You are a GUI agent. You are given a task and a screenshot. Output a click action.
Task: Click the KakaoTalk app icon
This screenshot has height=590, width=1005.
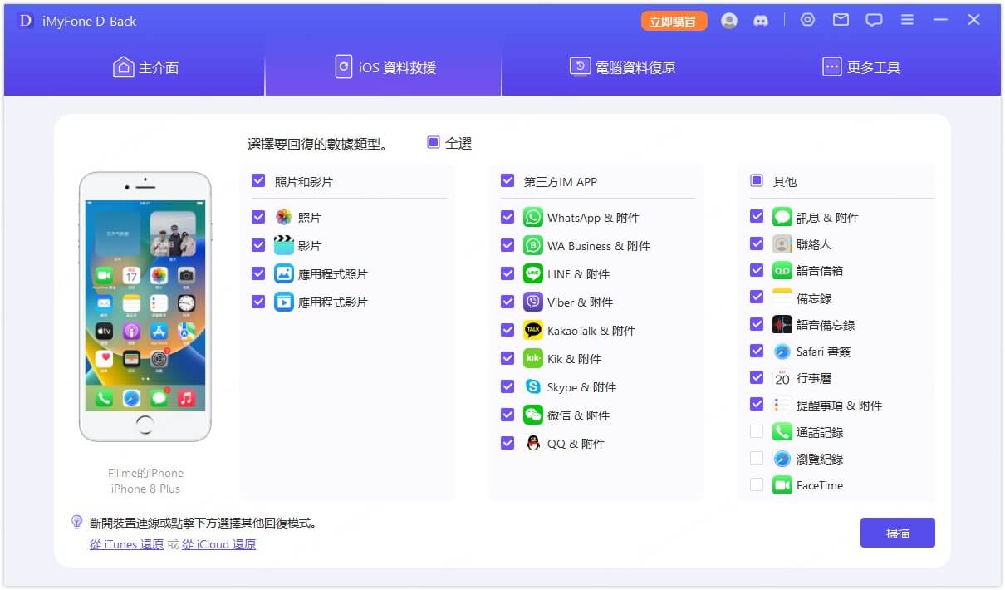532,330
